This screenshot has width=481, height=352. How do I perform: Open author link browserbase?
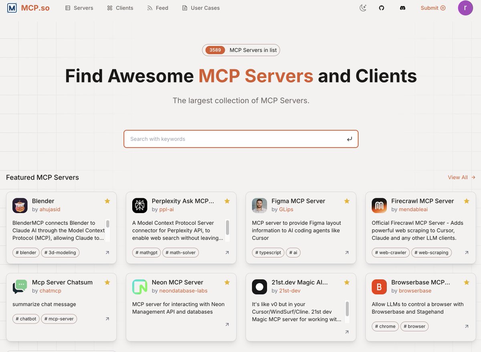click(x=415, y=291)
